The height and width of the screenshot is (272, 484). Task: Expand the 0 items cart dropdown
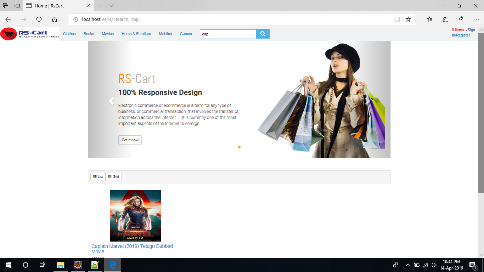[459, 30]
